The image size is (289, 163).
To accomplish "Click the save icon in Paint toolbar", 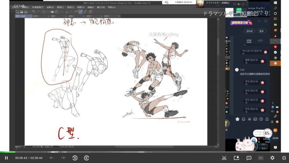I will (x=26, y=12).
